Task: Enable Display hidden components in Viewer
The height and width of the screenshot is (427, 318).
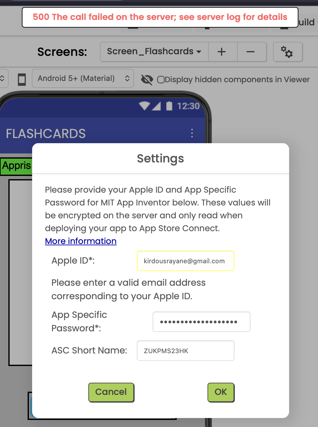Action: pos(161,79)
